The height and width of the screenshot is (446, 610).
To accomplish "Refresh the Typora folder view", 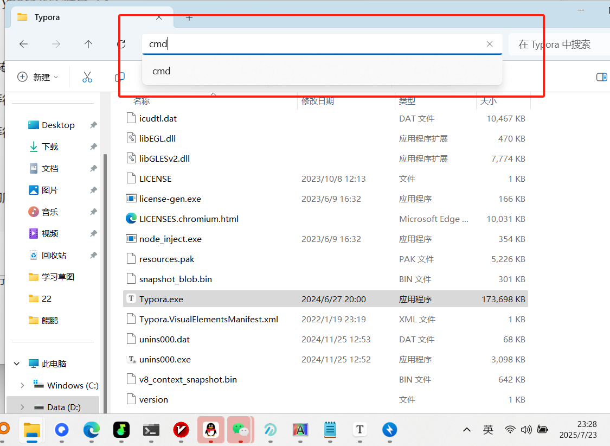I will coord(121,44).
